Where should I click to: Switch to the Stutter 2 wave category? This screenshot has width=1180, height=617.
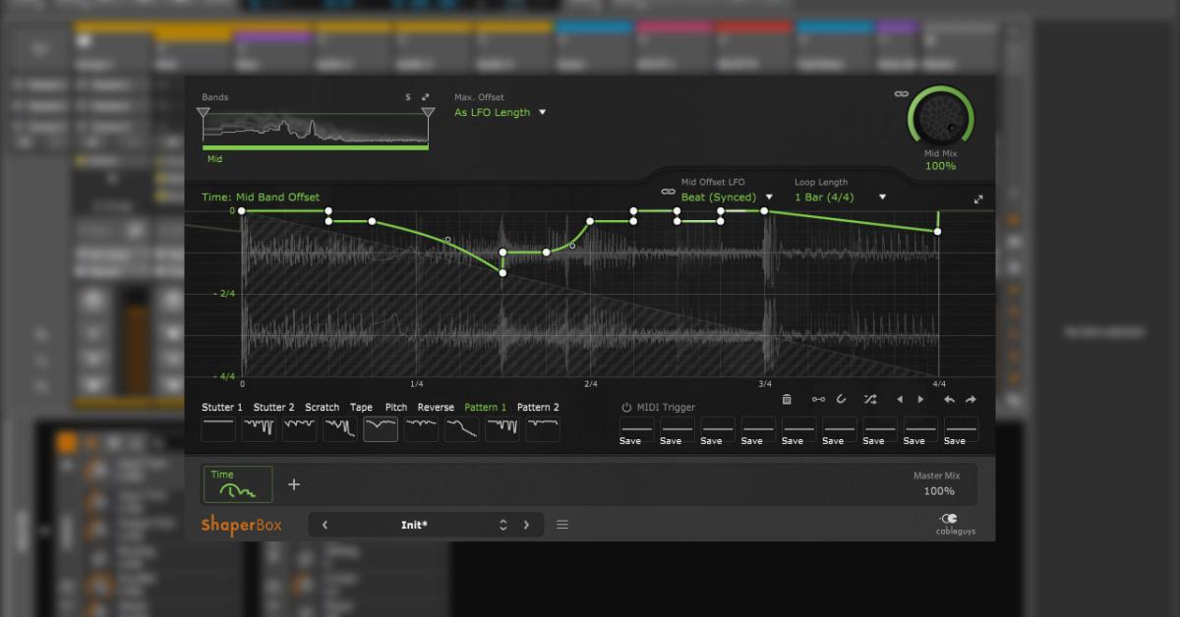coord(274,407)
